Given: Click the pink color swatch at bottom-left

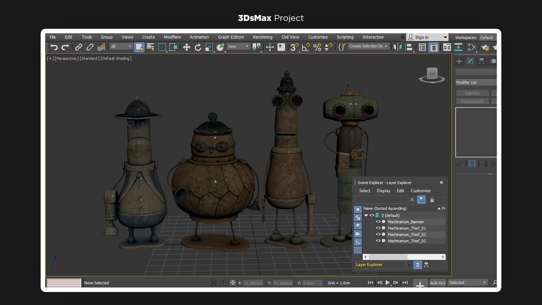Looking at the screenshot, I should (64, 283).
